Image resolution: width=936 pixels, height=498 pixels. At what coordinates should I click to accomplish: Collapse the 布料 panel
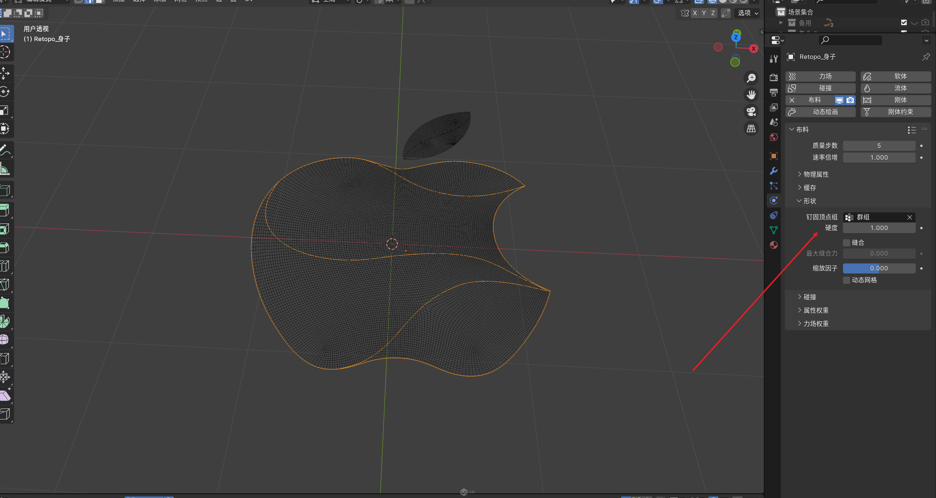(792, 129)
